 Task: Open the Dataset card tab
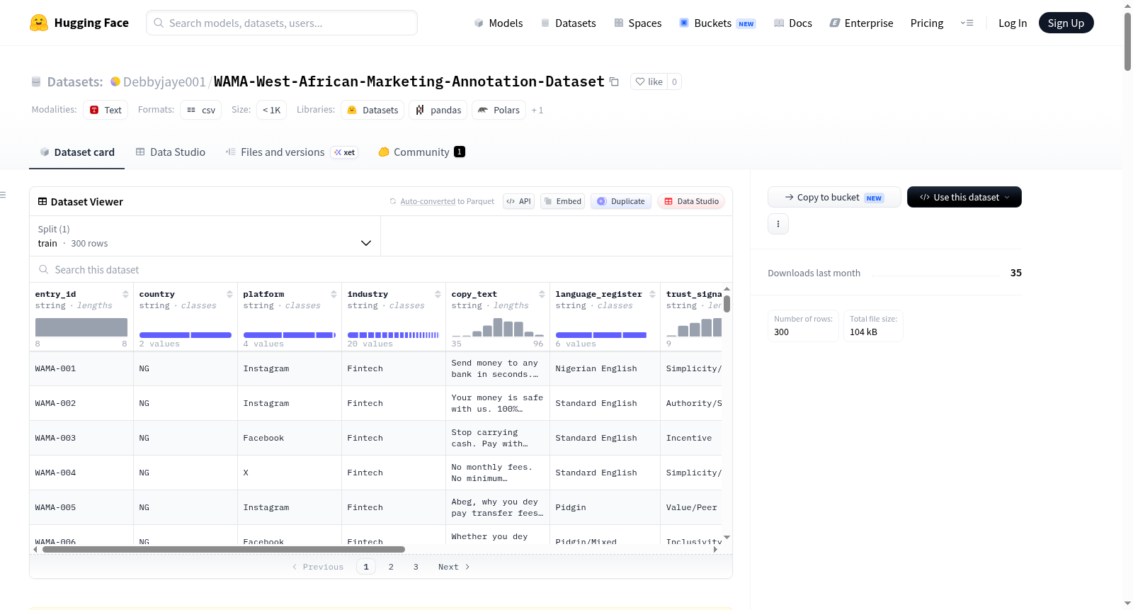tap(77, 152)
